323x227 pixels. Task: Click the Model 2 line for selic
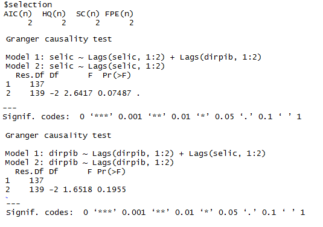(x=85, y=66)
